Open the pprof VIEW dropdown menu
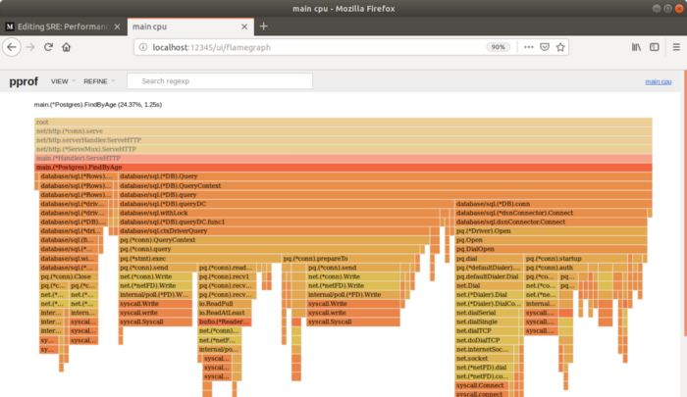 click(x=63, y=81)
